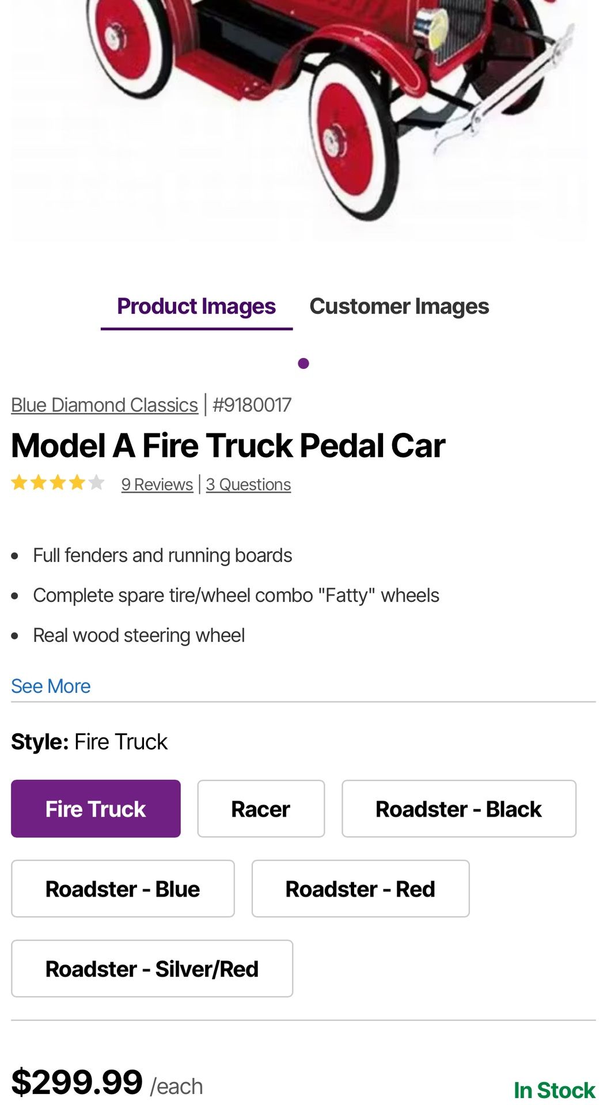Select the Fire Truck style option
Screen dimensions: 607x1105
[96, 809]
